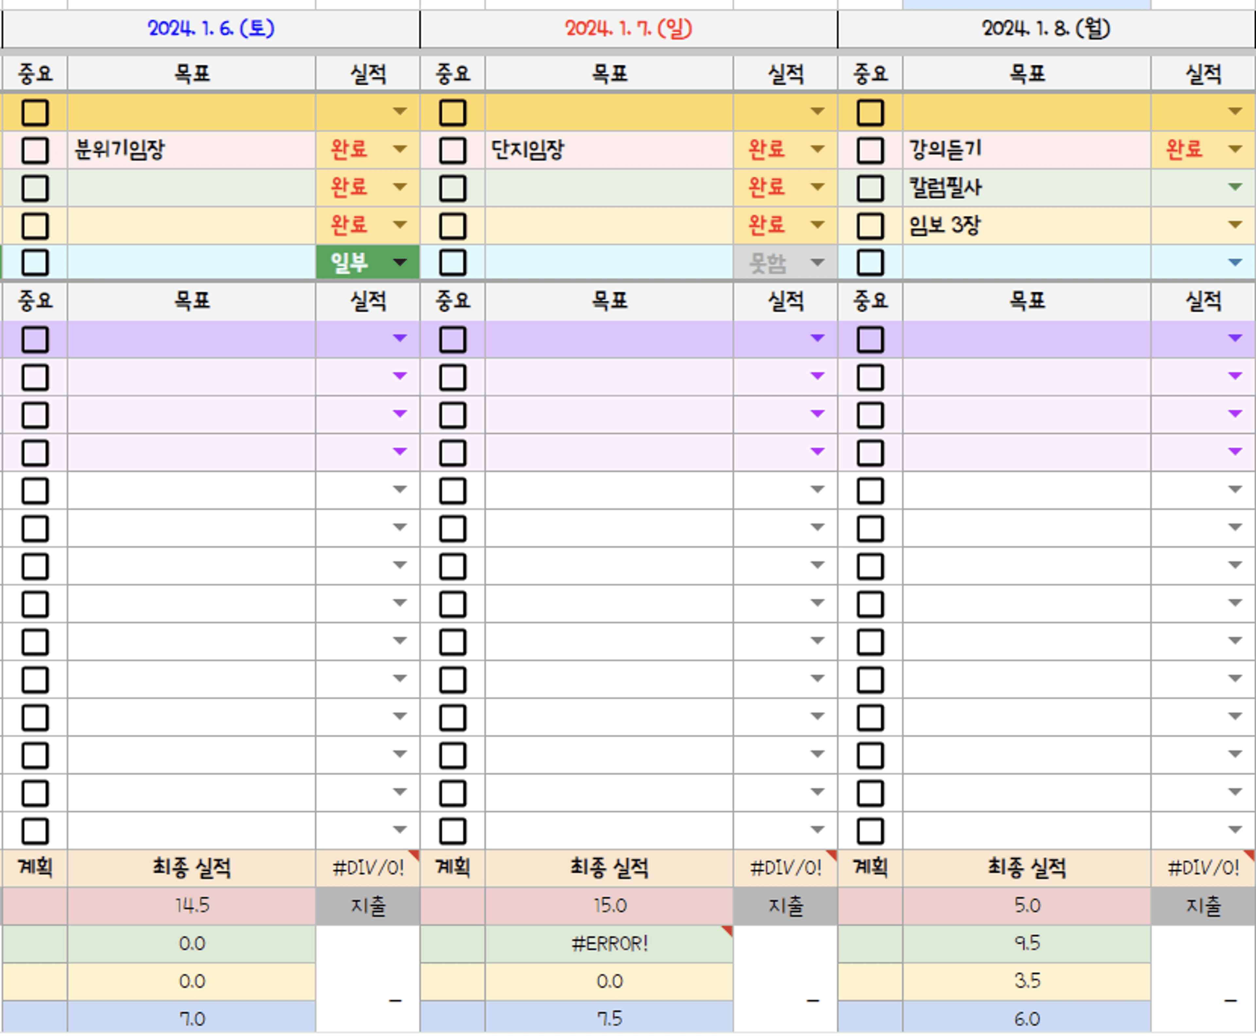Select the #ERROR! cell
The image size is (1256, 1036).
tap(609, 943)
